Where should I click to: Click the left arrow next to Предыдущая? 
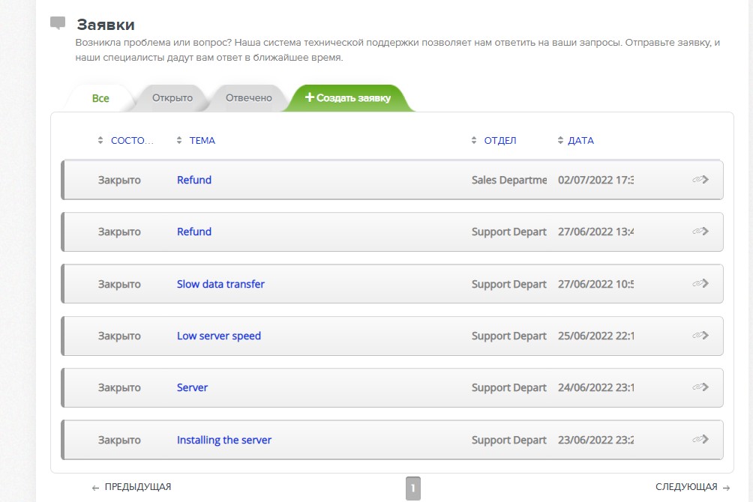pyautogui.click(x=95, y=488)
